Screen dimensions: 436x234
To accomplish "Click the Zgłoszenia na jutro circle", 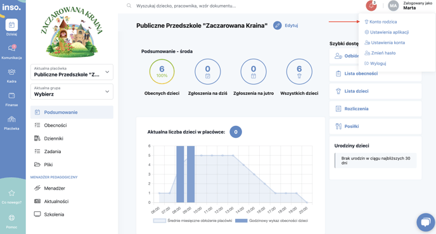I will click(253, 71).
